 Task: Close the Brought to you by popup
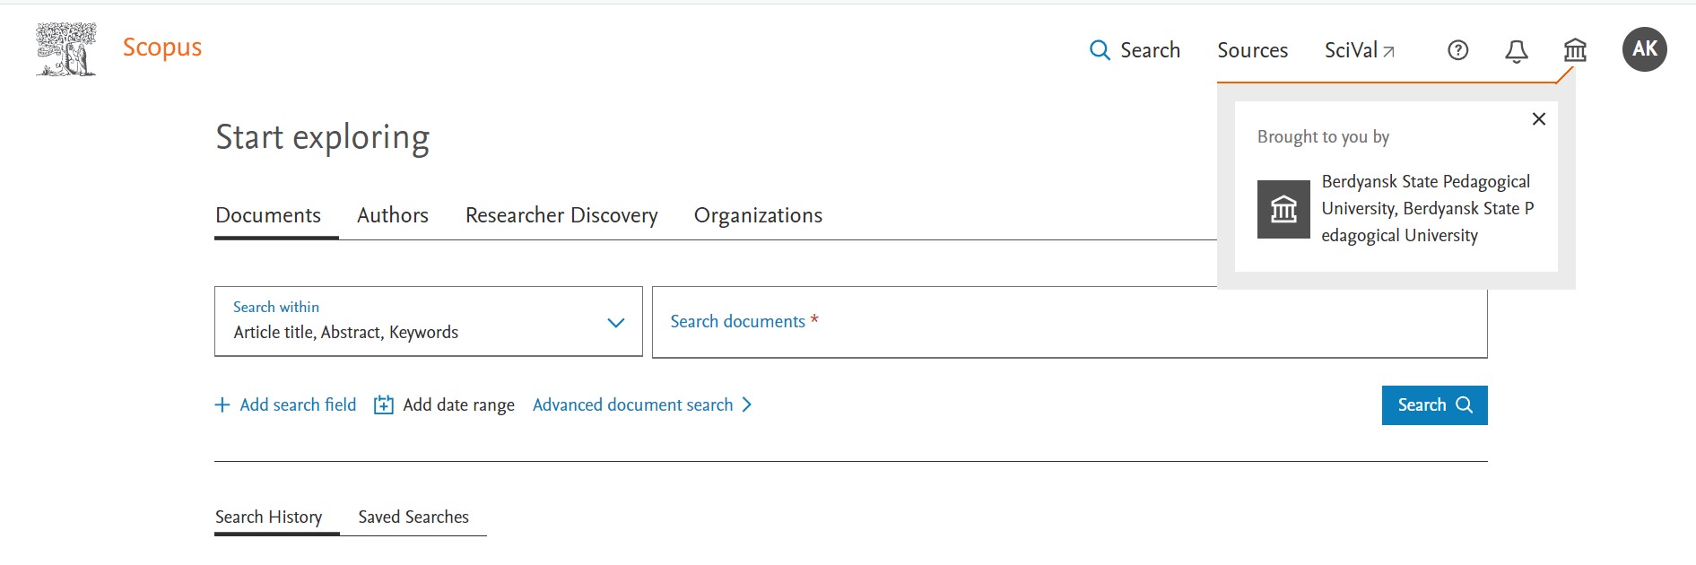pyautogui.click(x=1539, y=119)
